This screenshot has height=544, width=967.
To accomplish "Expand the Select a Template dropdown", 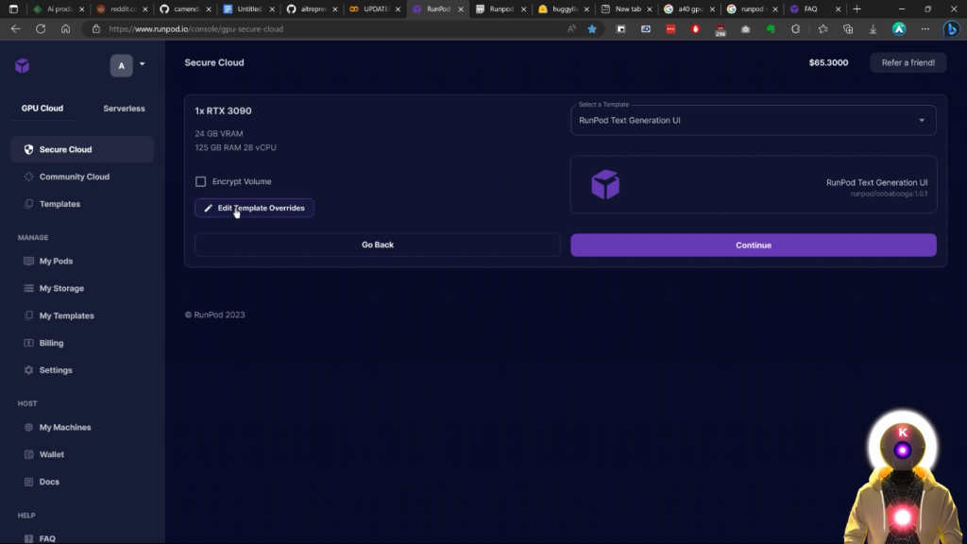I will click(753, 120).
